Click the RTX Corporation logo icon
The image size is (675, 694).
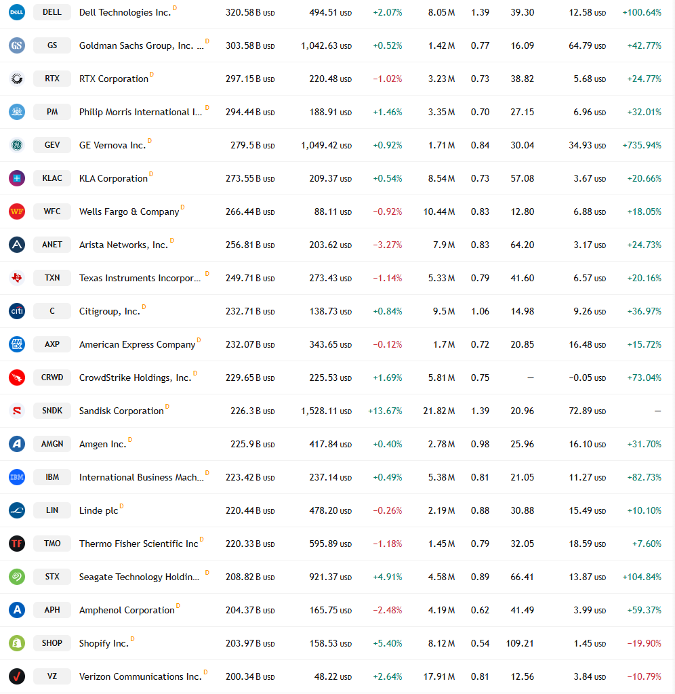pyautogui.click(x=17, y=79)
